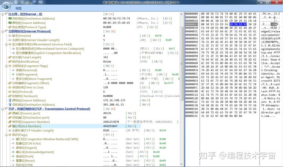Open the 视图 menu
Screen dimensions: 283x167
pos(18,8)
